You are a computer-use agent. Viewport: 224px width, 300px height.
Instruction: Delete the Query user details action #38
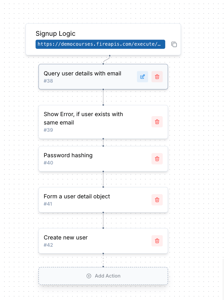(x=157, y=77)
